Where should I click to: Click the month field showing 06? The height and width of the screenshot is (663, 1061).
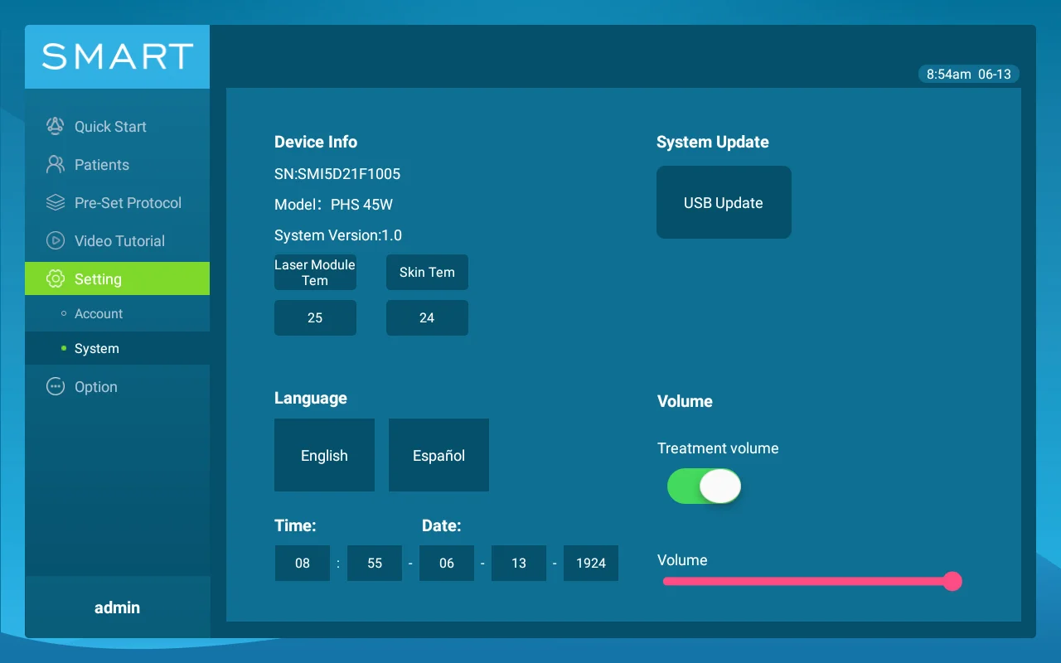click(x=447, y=563)
